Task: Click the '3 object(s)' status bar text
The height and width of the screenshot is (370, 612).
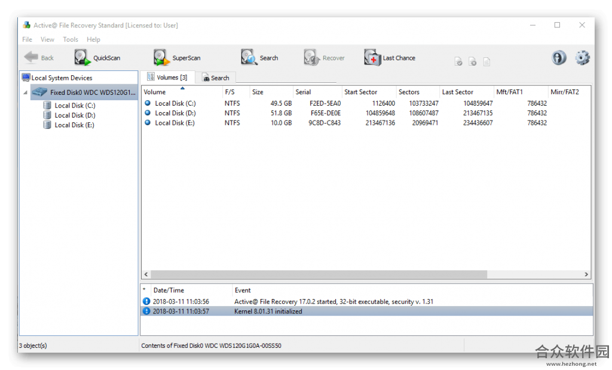Action: tap(33, 346)
